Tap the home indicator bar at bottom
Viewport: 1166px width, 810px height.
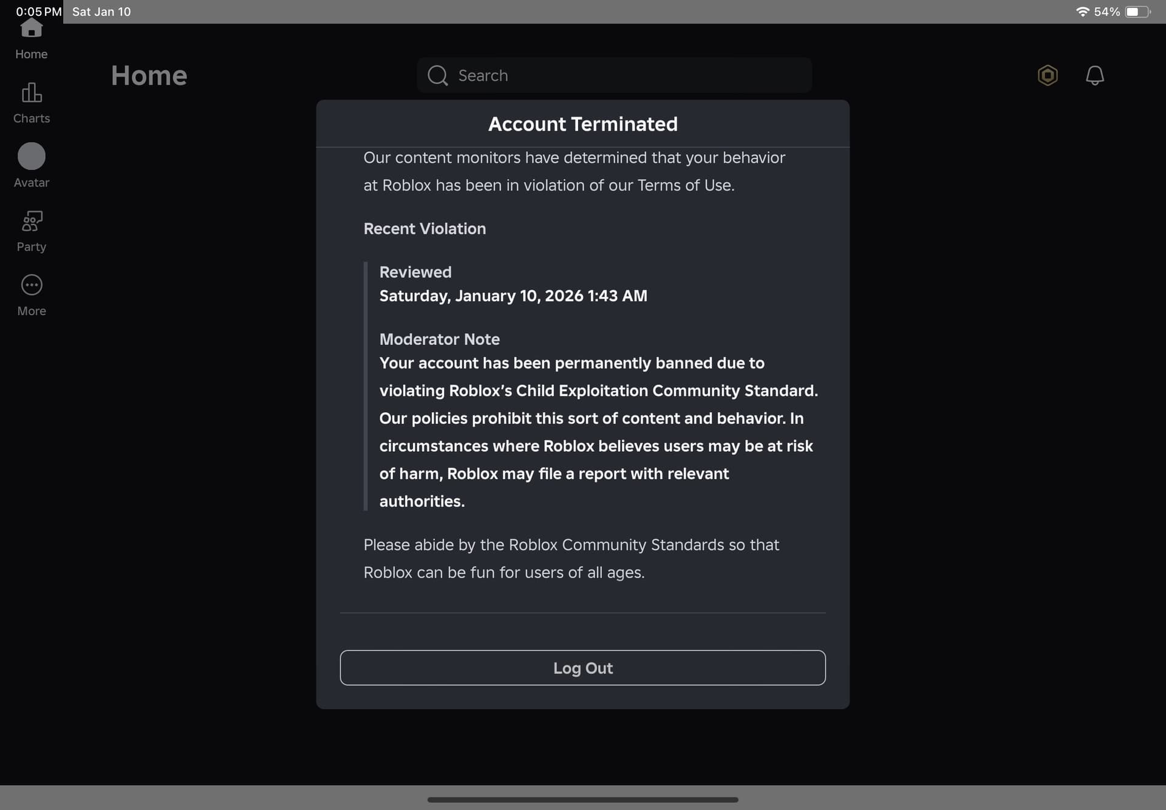pyautogui.click(x=583, y=800)
